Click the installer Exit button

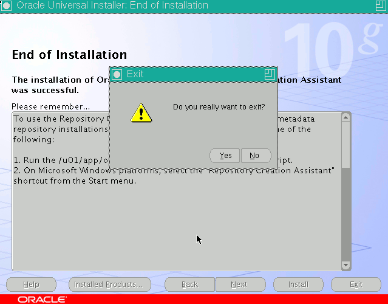(356, 285)
